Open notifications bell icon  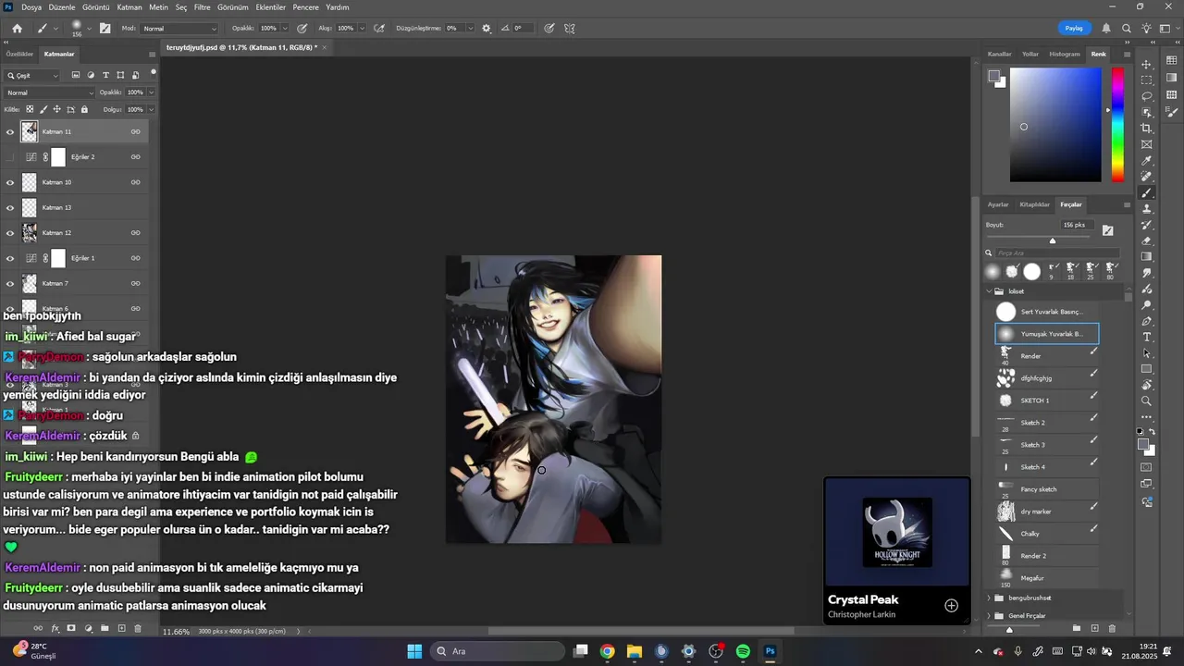[x=1106, y=29]
